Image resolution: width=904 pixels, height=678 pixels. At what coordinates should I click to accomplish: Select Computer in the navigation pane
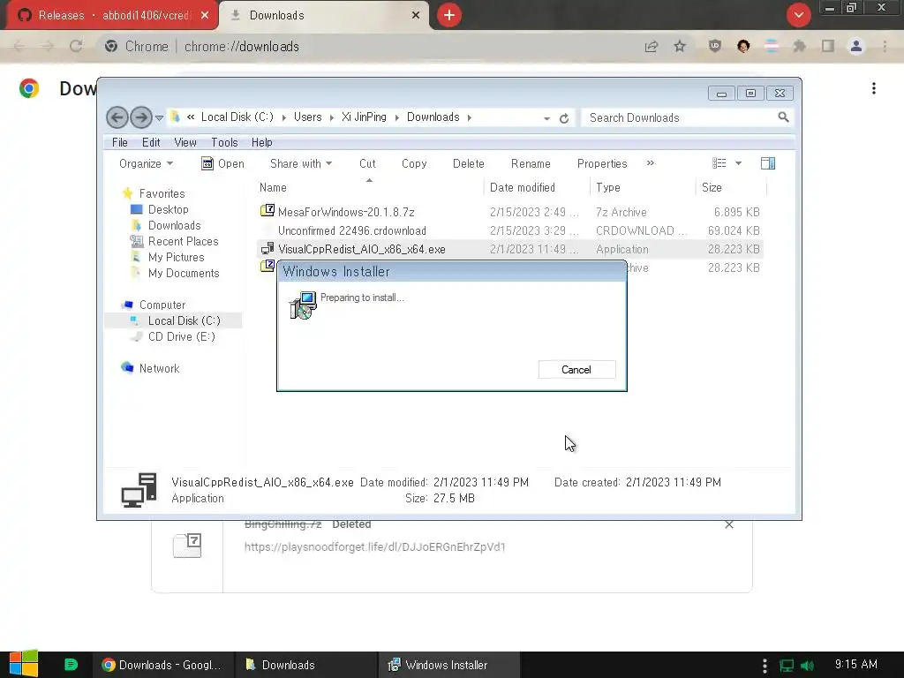point(162,305)
